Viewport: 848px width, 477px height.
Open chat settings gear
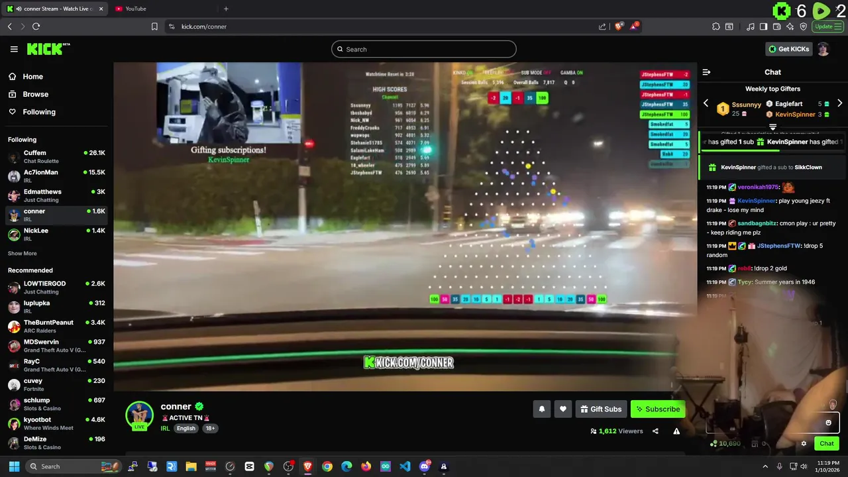point(804,444)
